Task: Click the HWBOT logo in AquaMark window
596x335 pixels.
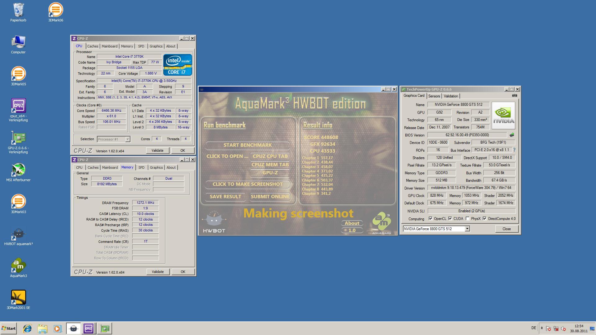Action: click(x=214, y=221)
